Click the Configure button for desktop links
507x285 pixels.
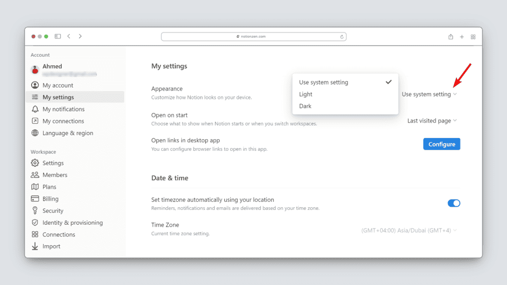coord(441,144)
